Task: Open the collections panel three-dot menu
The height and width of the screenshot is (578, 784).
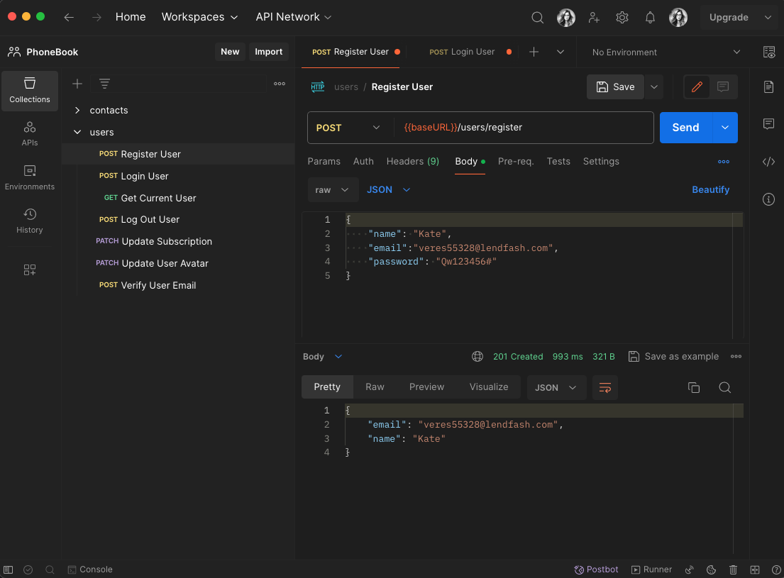Action: (280, 84)
